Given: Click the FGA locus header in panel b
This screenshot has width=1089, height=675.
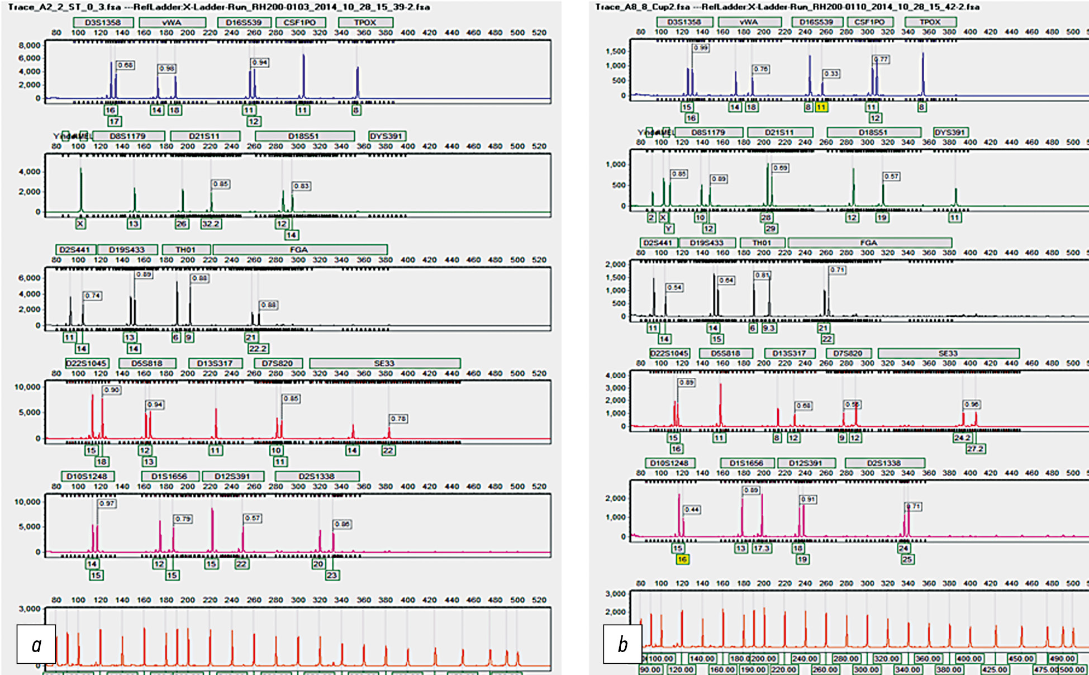Looking at the screenshot, I should (869, 243).
